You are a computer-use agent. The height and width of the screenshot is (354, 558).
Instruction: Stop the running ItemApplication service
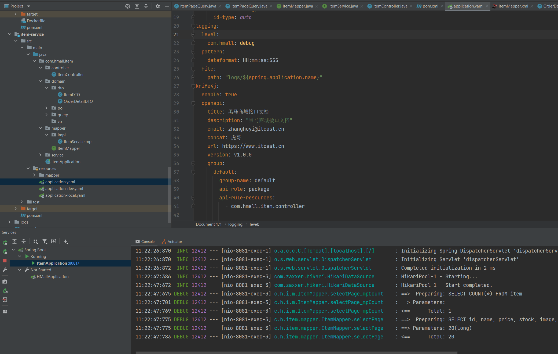click(5, 261)
